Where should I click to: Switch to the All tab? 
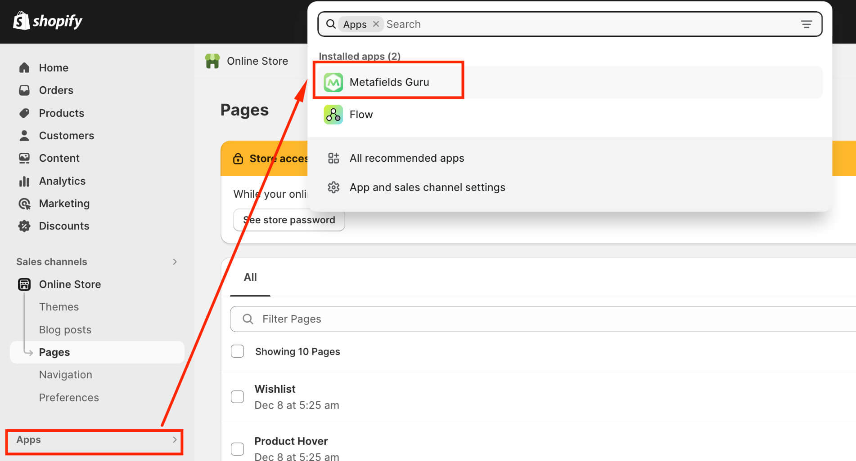pyautogui.click(x=250, y=277)
